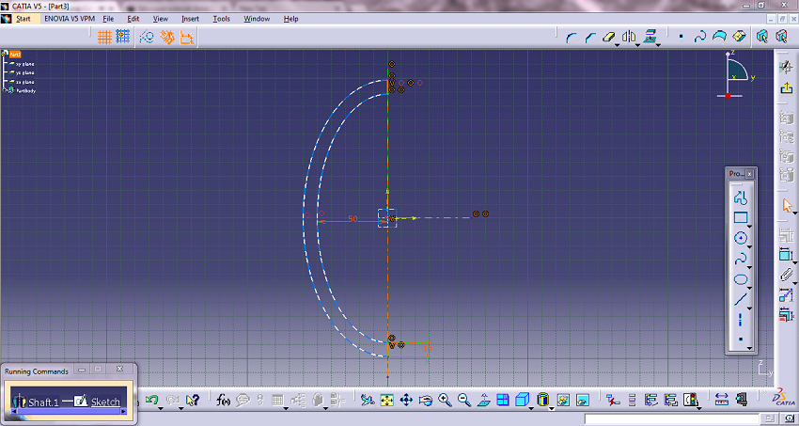The image size is (799, 426).
Task: Select the Pan view tool
Action: [406, 401]
